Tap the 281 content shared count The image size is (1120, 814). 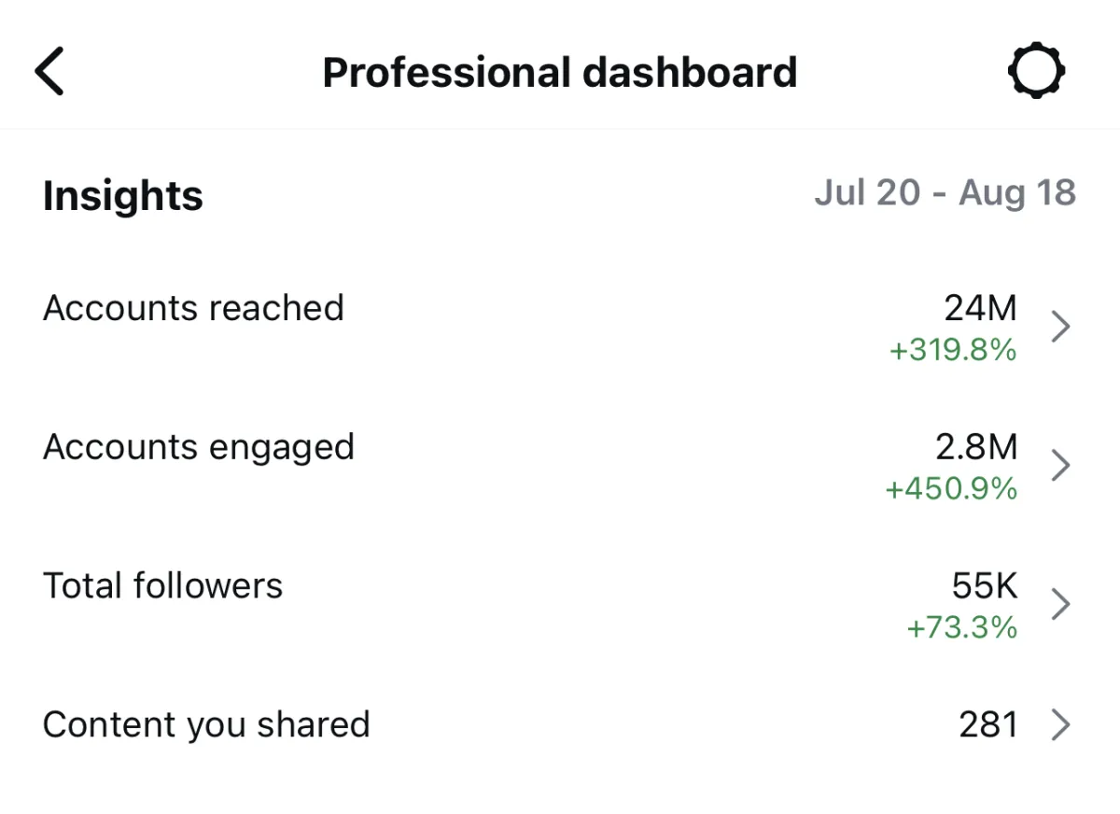(x=988, y=724)
